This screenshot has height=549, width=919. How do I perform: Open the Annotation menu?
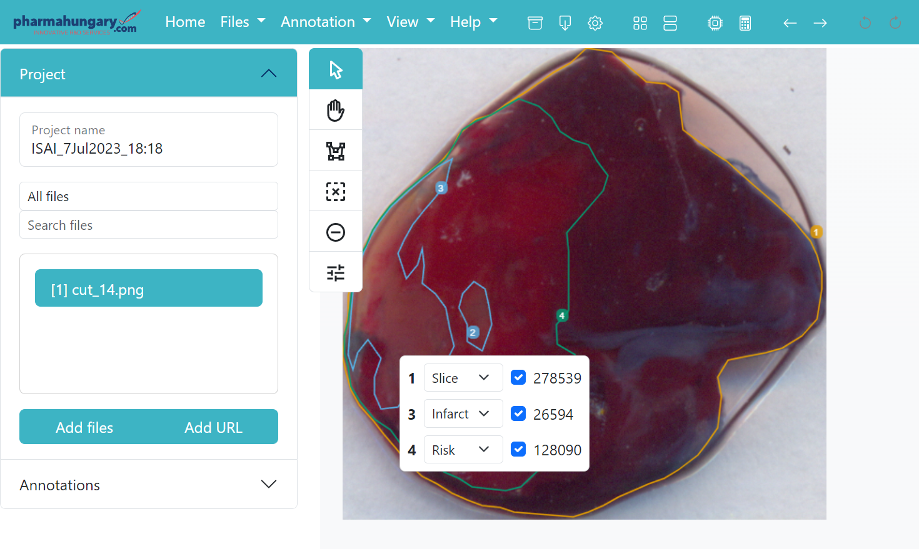[326, 22]
